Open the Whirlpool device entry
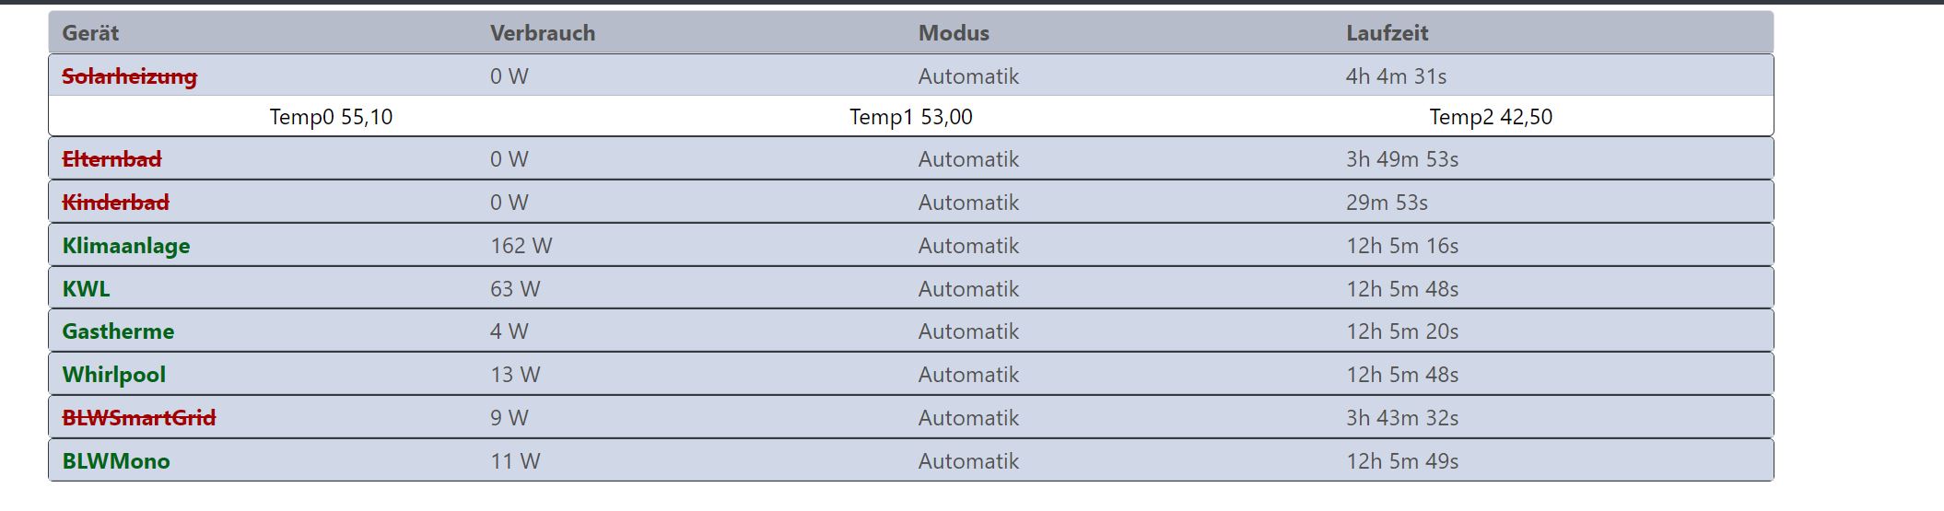Viewport: 1944px width, 511px height. point(114,375)
